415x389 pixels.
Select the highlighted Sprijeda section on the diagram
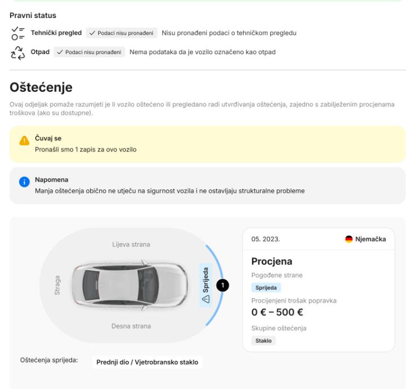(205, 284)
